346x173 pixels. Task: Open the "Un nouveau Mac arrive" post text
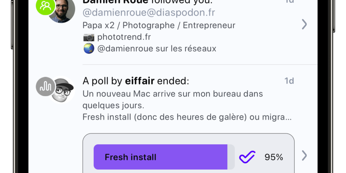pos(187,106)
